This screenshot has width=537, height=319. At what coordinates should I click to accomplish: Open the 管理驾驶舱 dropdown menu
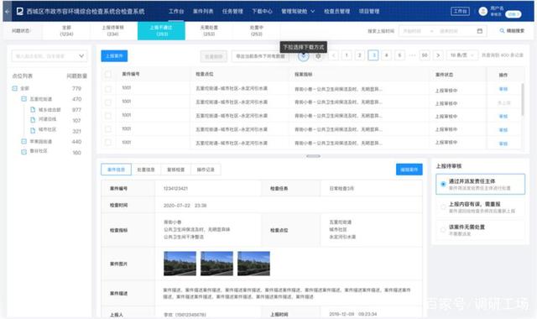pyautogui.click(x=298, y=11)
